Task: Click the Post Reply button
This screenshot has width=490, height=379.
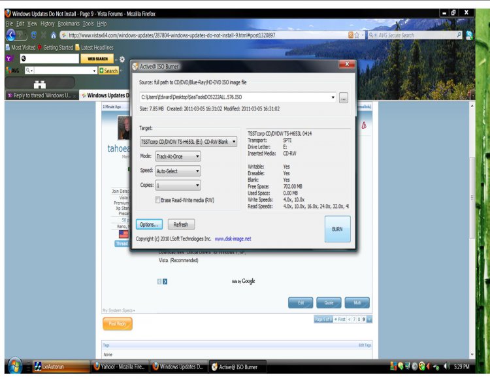Action: [x=118, y=323]
